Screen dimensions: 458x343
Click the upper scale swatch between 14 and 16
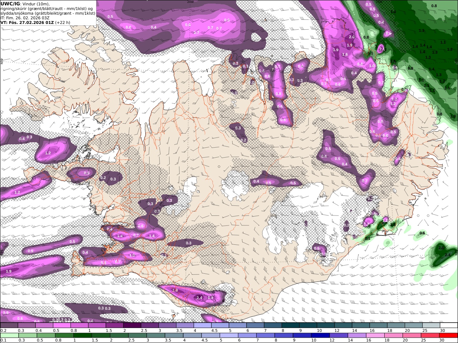point(360,325)
